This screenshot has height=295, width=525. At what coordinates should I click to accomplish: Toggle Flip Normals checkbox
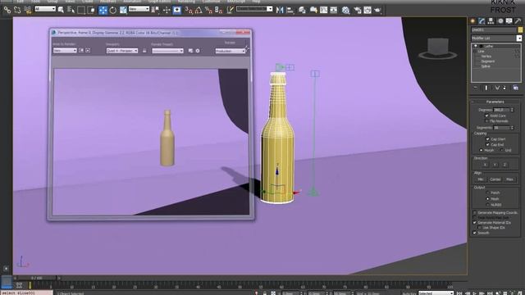(486, 120)
